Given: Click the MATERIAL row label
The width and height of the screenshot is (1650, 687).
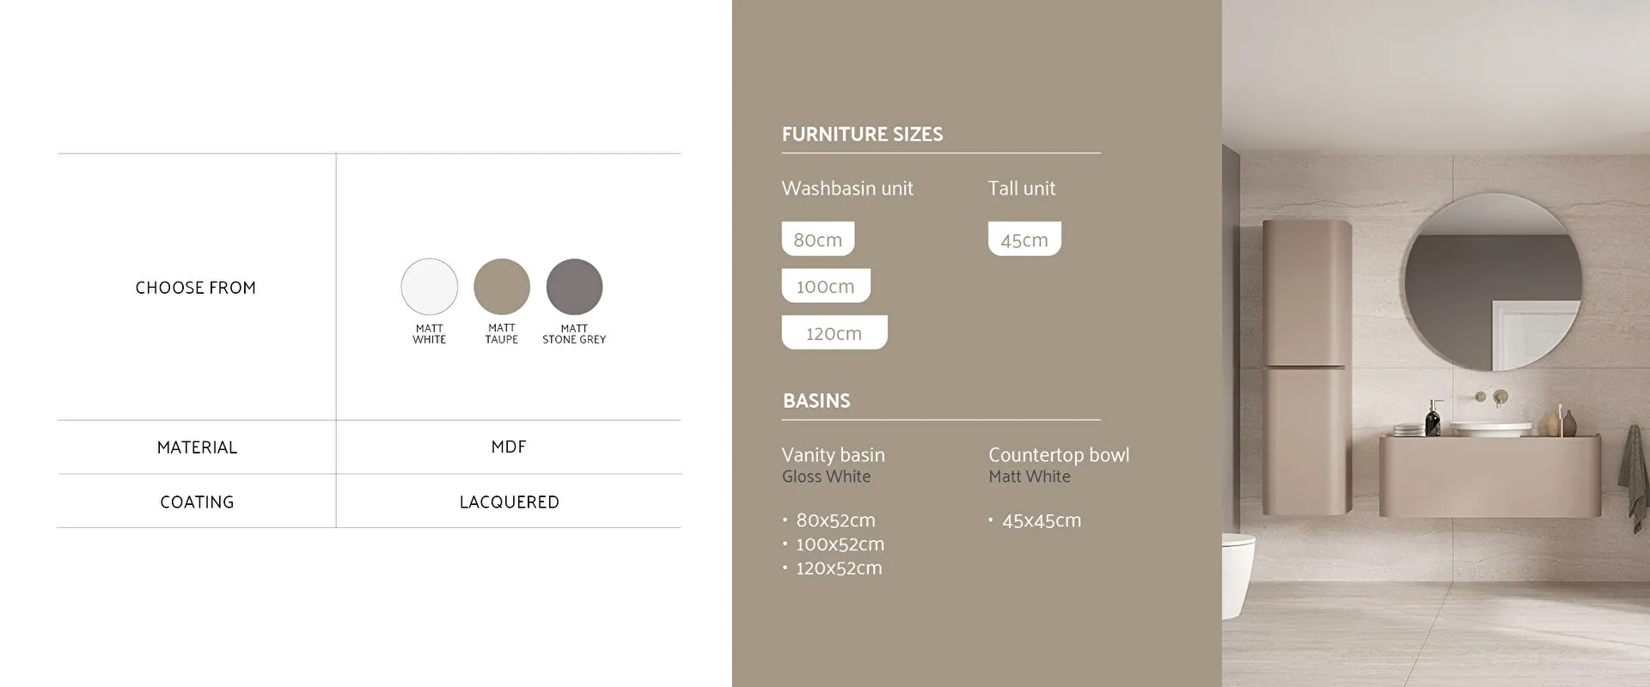Looking at the screenshot, I should click(197, 447).
